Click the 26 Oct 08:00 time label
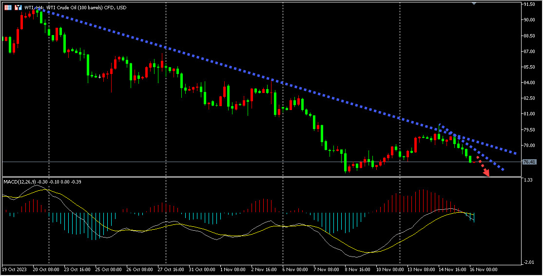Viewport: 543px width, 276px height. pos(140,270)
